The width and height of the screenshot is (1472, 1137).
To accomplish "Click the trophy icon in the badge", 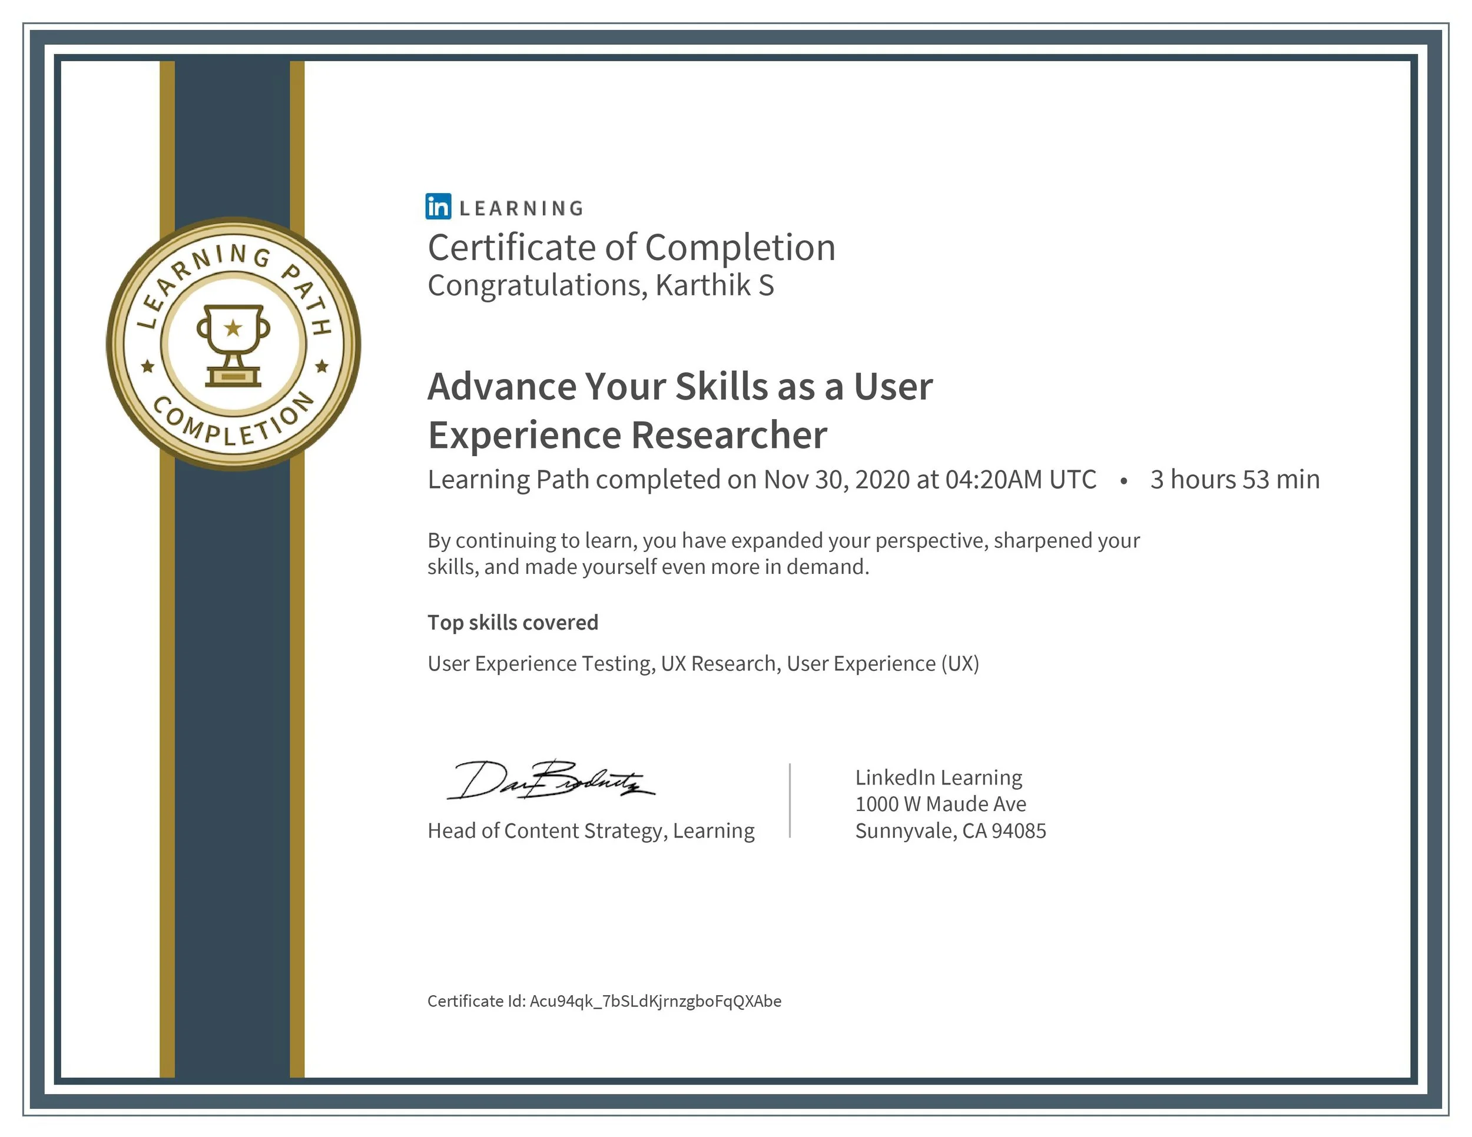I will pyautogui.click(x=233, y=346).
